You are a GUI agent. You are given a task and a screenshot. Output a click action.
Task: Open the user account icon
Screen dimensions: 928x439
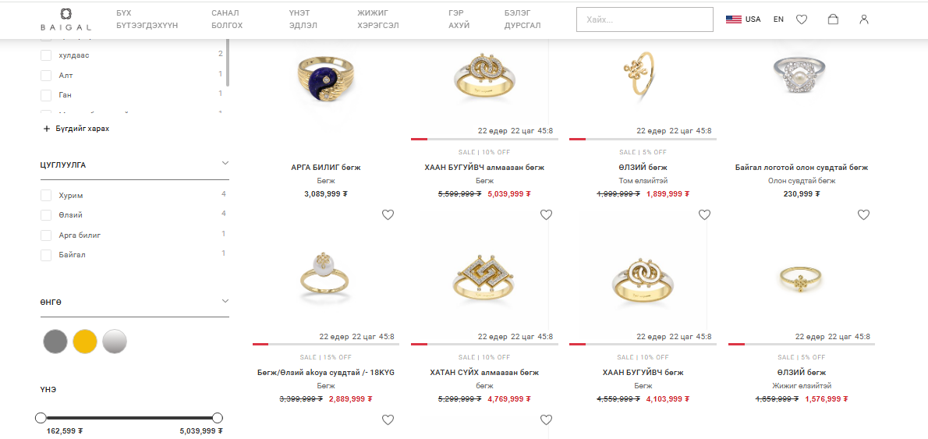click(x=864, y=19)
